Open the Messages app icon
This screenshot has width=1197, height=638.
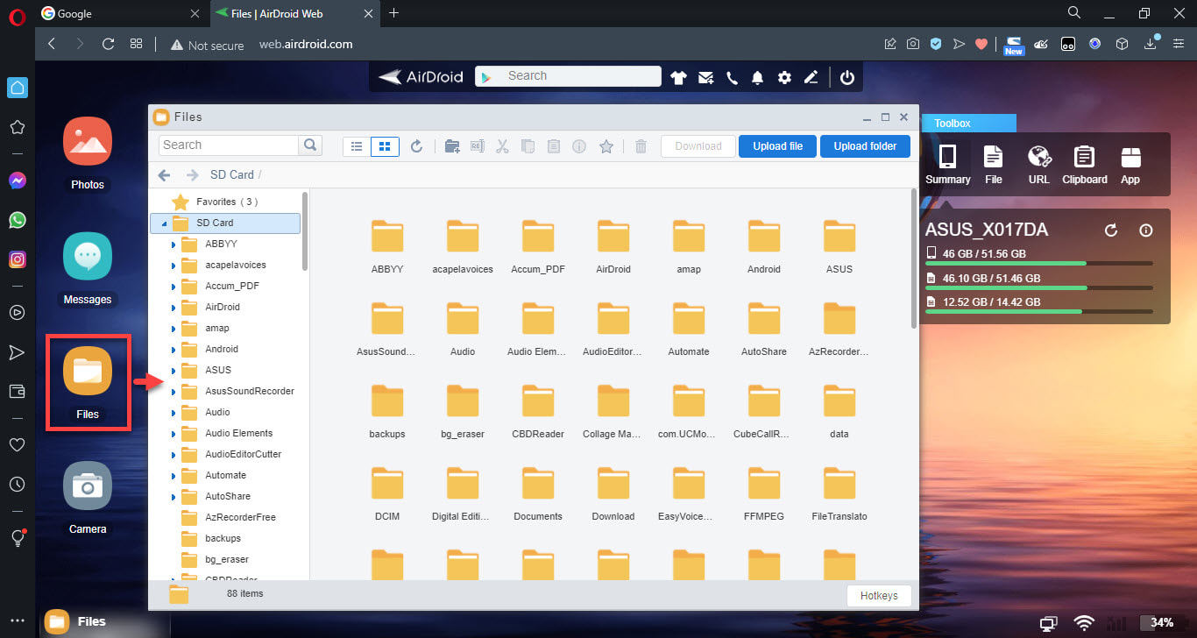point(88,256)
